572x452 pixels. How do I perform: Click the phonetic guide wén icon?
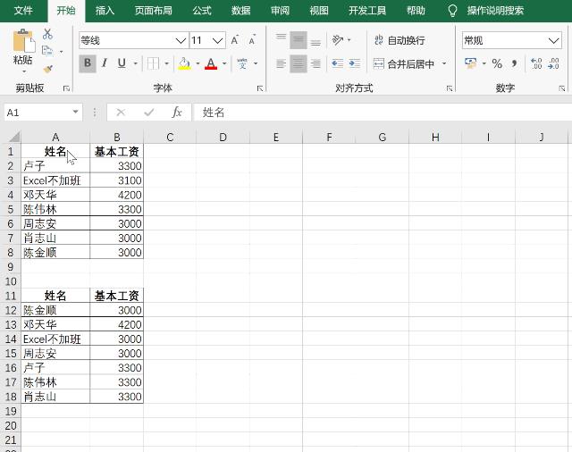242,63
